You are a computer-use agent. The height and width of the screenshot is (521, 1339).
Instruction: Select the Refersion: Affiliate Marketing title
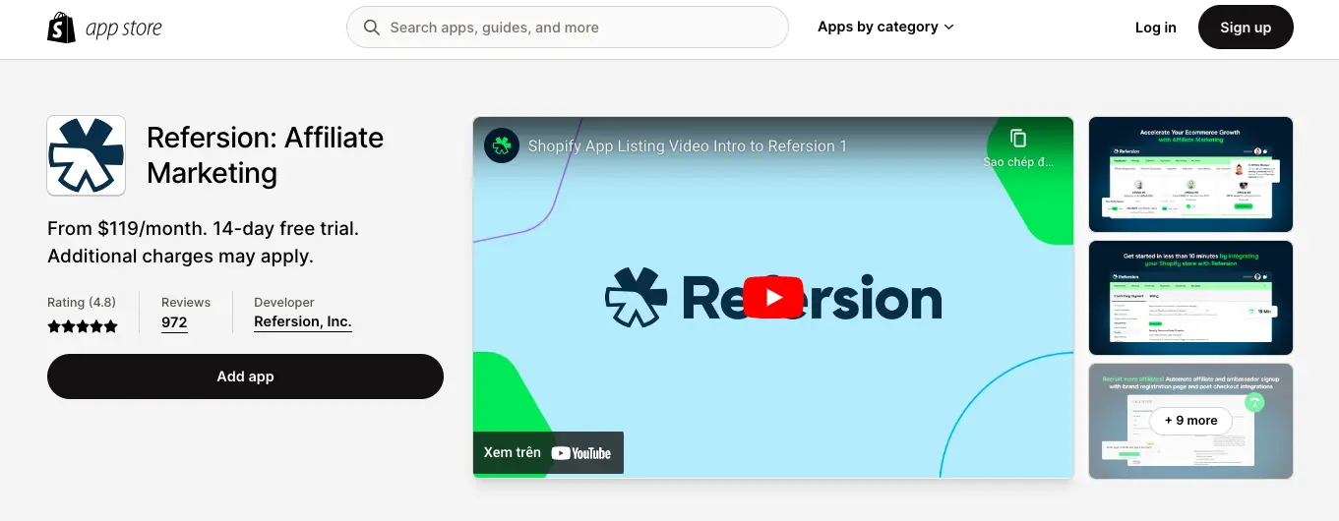pyautogui.click(x=265, y=155)
